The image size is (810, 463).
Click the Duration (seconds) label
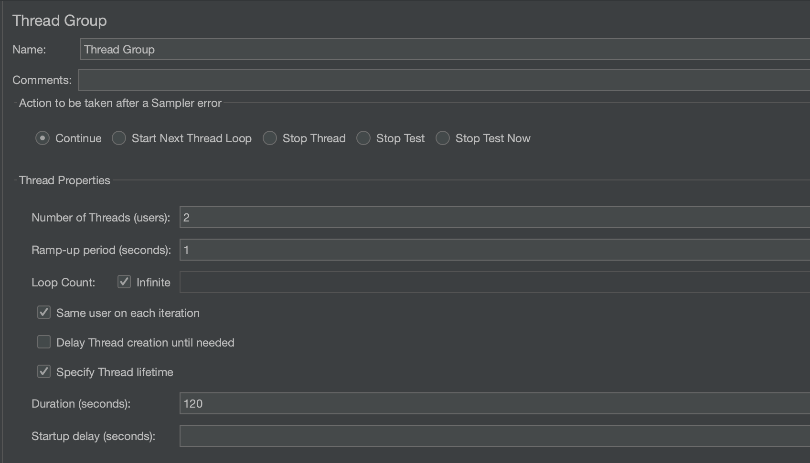[x=81, y=404]
